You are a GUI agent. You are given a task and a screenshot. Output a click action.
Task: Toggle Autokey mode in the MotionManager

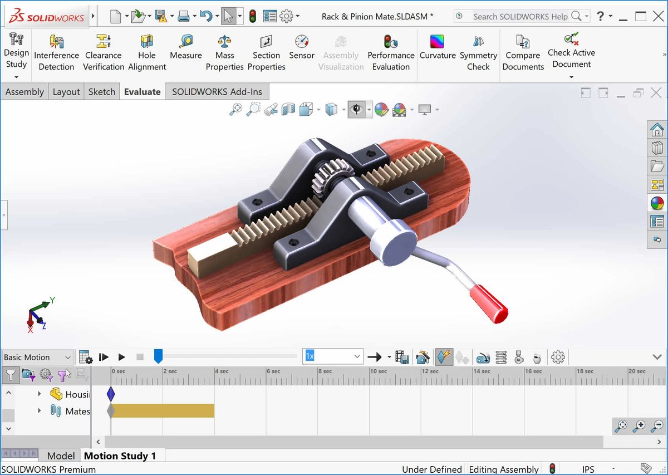(x=444, y=357)
